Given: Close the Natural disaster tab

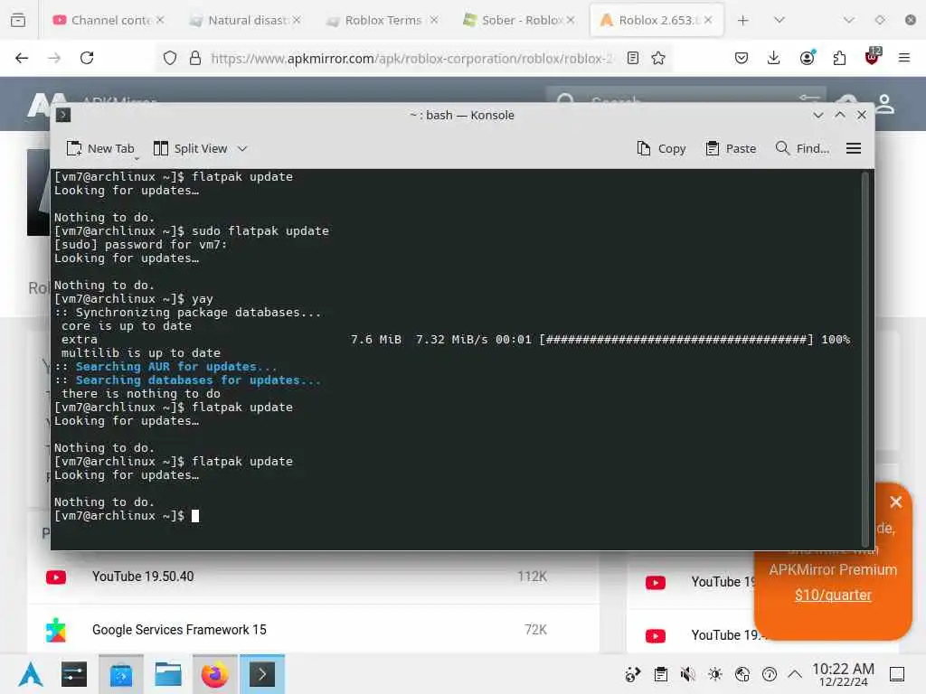Looking at the screenshot, I should pos(297,20).
